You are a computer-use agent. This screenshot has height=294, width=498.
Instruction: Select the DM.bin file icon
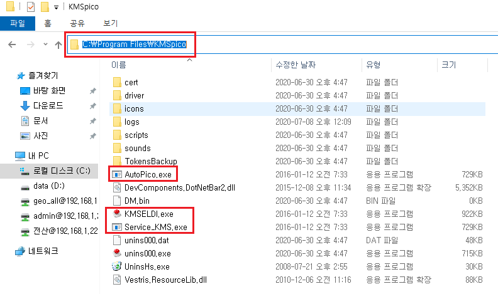(117, 201)
